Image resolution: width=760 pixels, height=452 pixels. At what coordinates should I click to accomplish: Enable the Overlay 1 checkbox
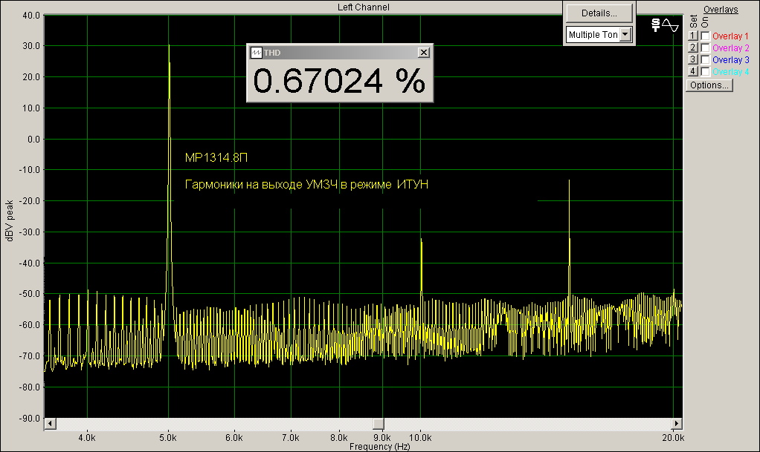coord(705,36)
